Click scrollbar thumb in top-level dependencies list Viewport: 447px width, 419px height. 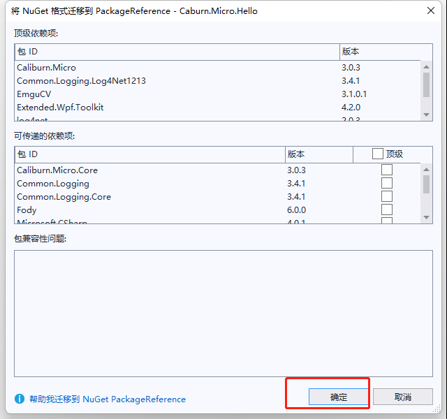[427, 85]
